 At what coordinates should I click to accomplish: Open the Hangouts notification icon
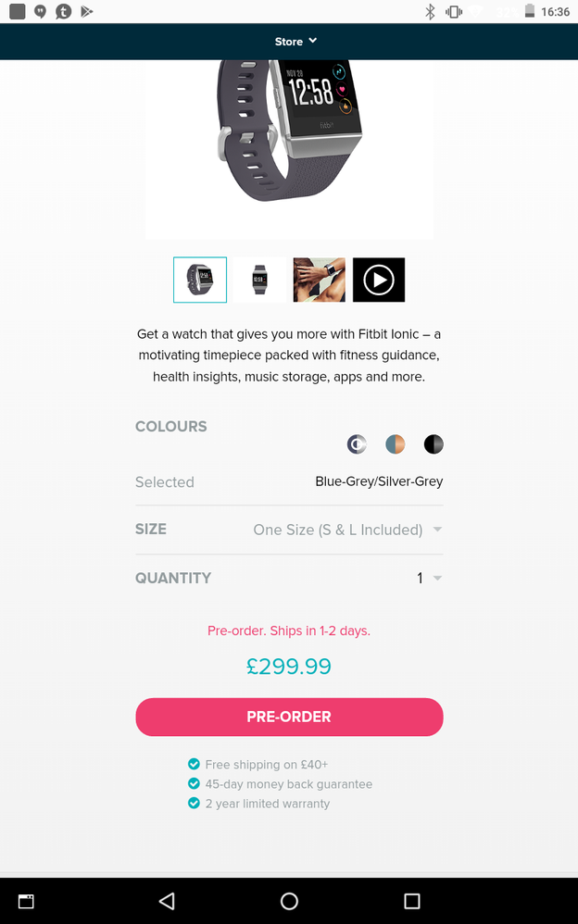point(40,11)
